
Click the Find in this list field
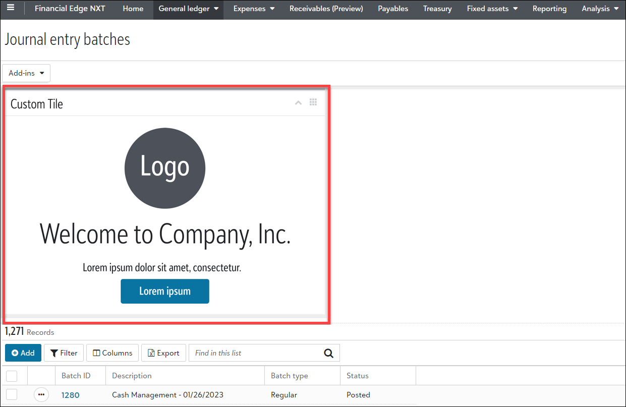click(x=255, y=353)
